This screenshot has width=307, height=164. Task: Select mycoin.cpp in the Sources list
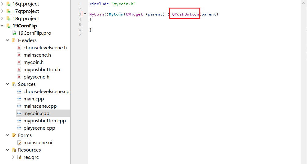coord(36,113)
